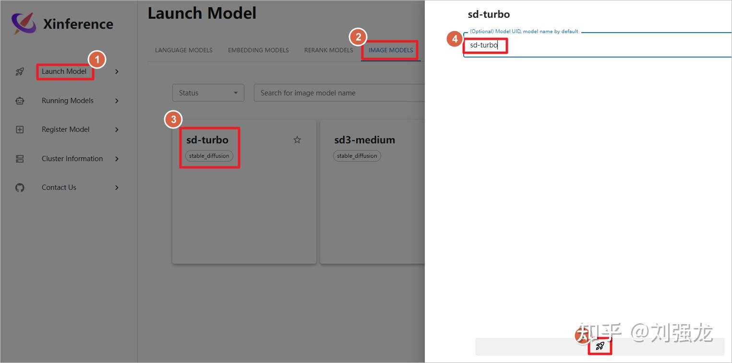
Task: Click the robot icon for Running Models
Action: point(20,101)
